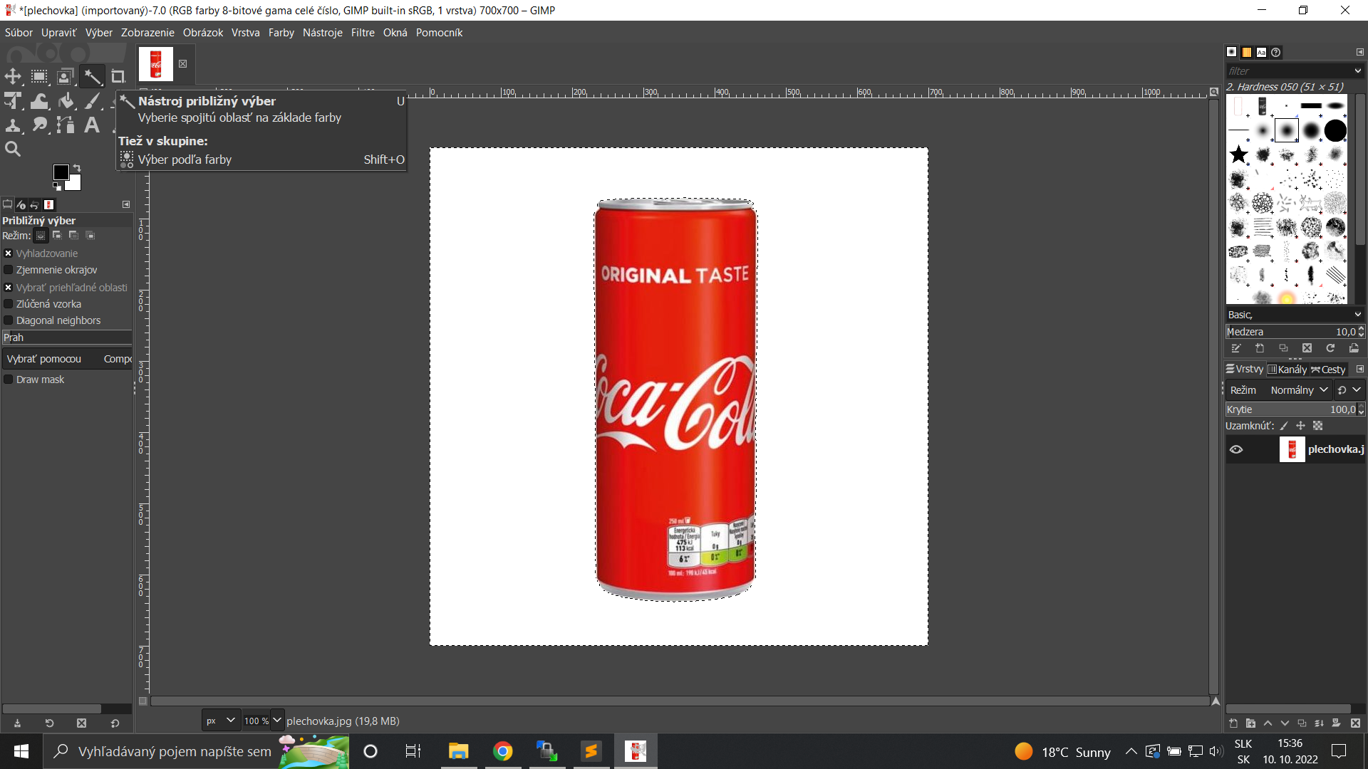Toggle the Vyhladzovanie checkbox
The image size is (1368, 769).
pos(9,253)
